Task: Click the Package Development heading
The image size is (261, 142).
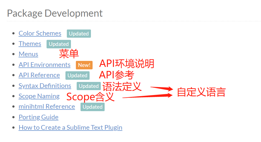Action: pyautogui.click(x=55, y=13)
